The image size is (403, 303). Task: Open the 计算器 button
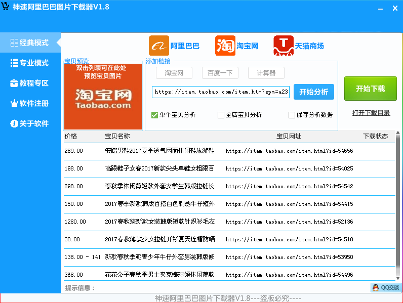[266, 73]
